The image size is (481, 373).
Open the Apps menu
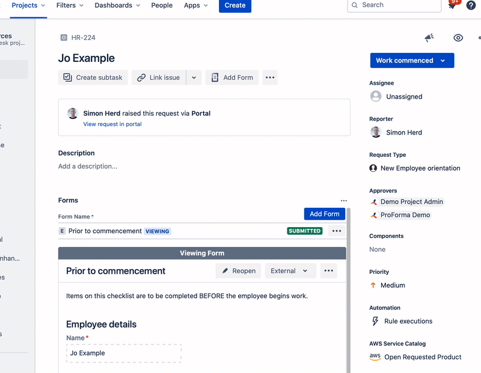click(196, 5)
